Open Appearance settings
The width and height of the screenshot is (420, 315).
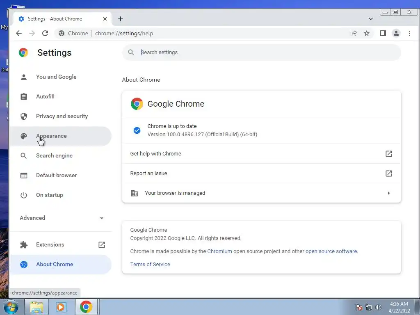click(x=61, y=136)
